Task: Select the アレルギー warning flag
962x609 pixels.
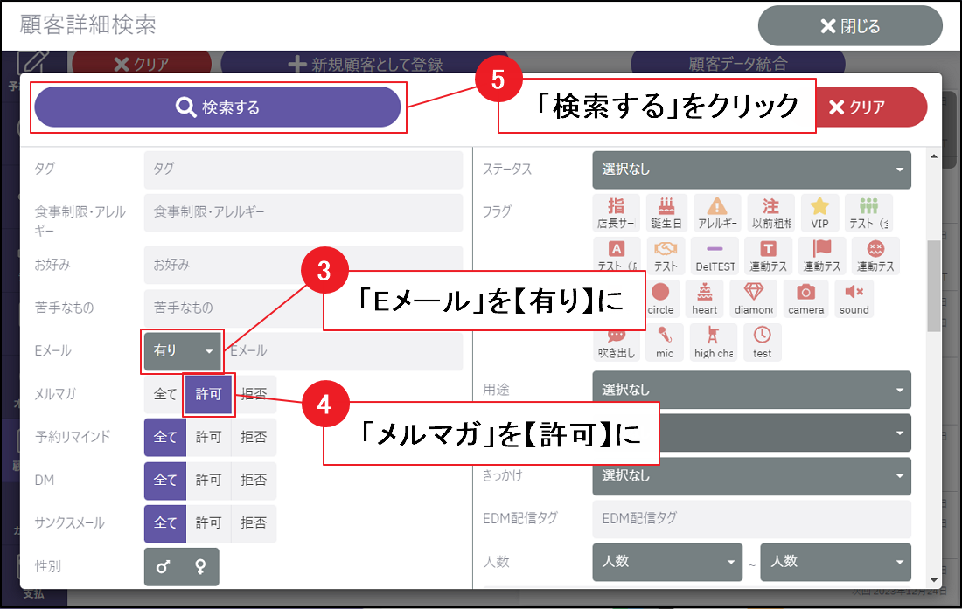Action: click(717, 212)
